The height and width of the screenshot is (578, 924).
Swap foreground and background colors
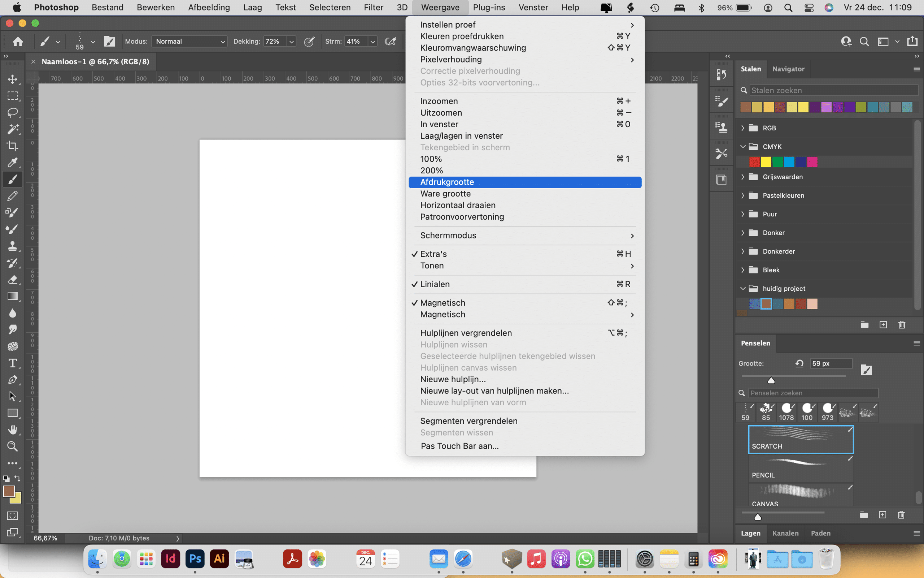(x=18, y=478)
